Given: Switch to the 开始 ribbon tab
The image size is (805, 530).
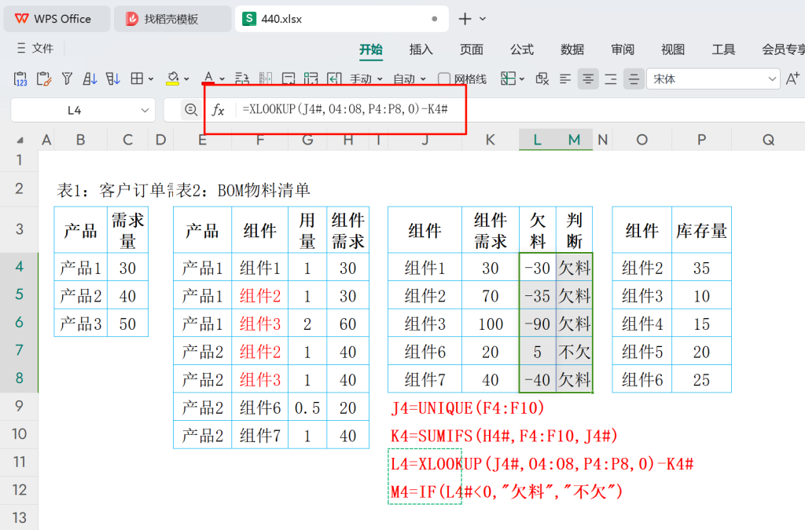Looking at the screenshot, I should click(371, 49).
